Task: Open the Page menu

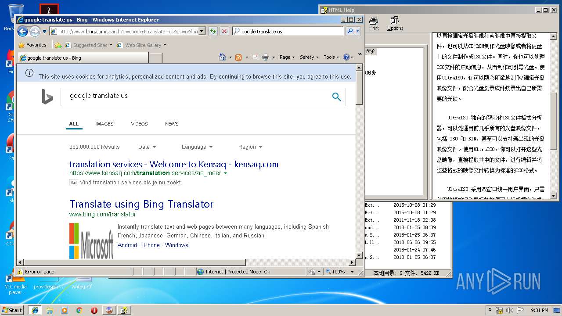Action: pyautogui.click(x=287, y=57)
